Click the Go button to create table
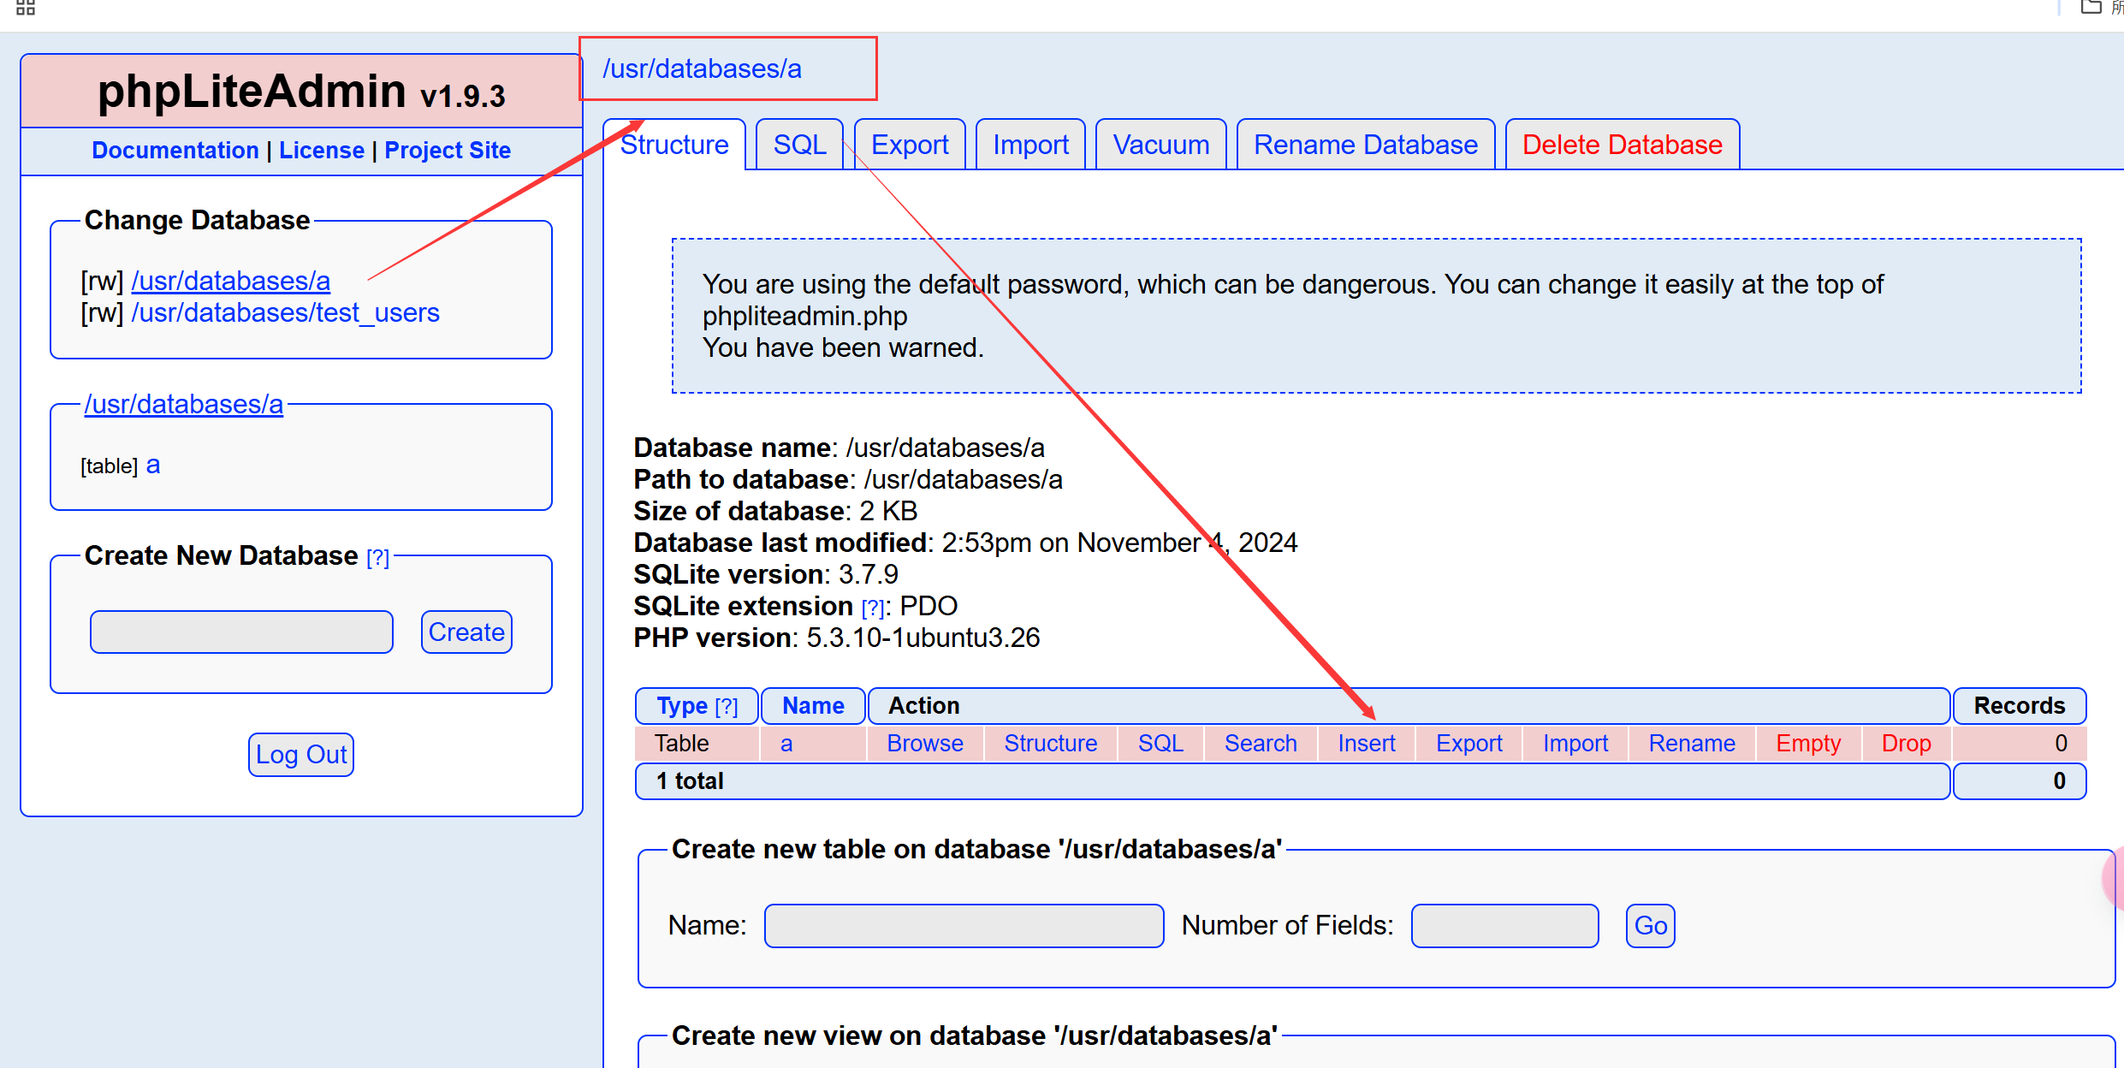Screen dimensions: 2124x1068 coord(1650,926)
